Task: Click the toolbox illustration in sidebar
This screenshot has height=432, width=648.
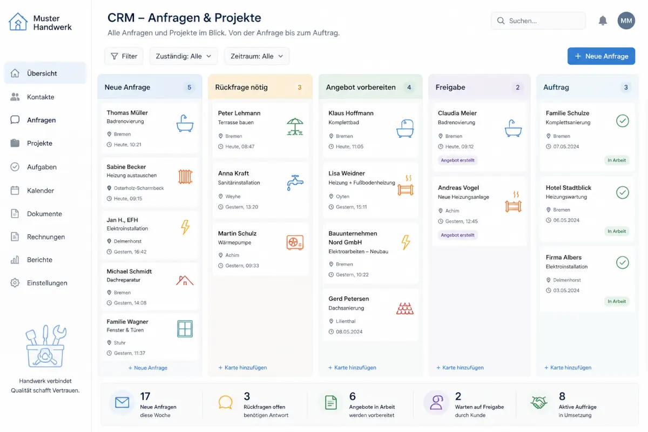Action: click(45, 347)
